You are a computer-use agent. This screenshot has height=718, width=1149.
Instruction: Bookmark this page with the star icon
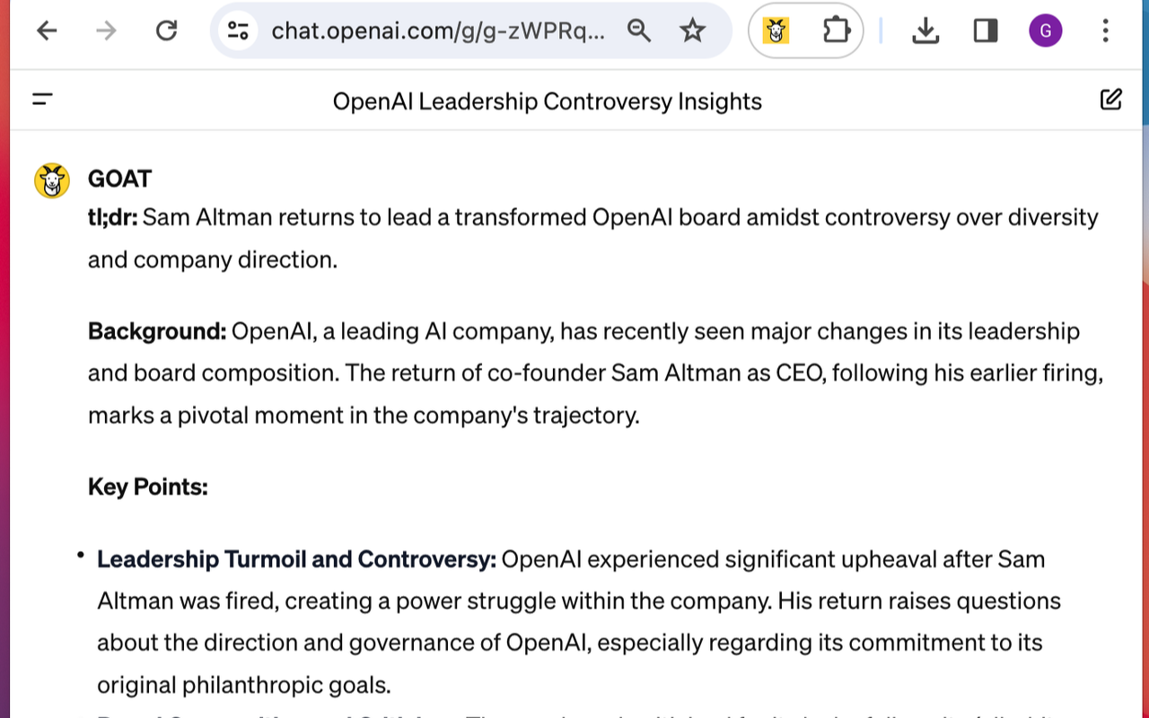coord(692,31)
